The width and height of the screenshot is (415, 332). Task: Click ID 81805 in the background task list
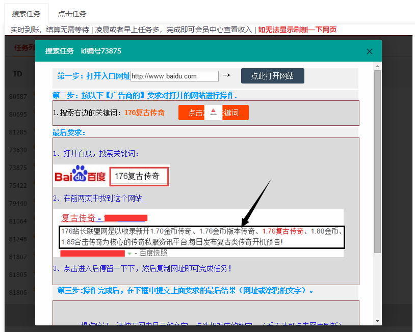click(x=18, y=275)
